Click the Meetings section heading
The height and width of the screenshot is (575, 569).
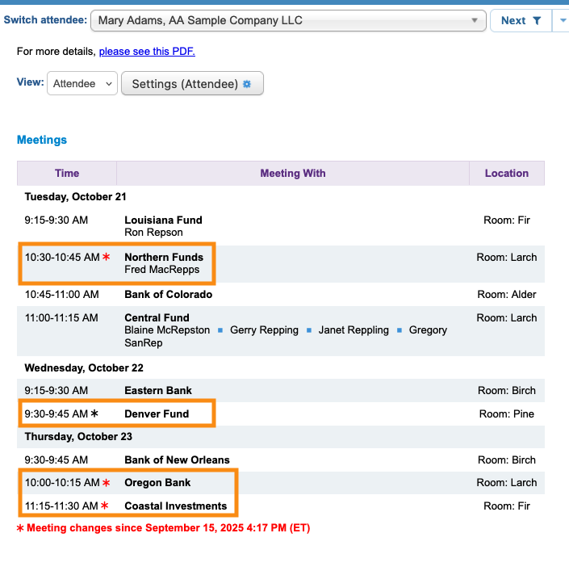coord(42,140)
